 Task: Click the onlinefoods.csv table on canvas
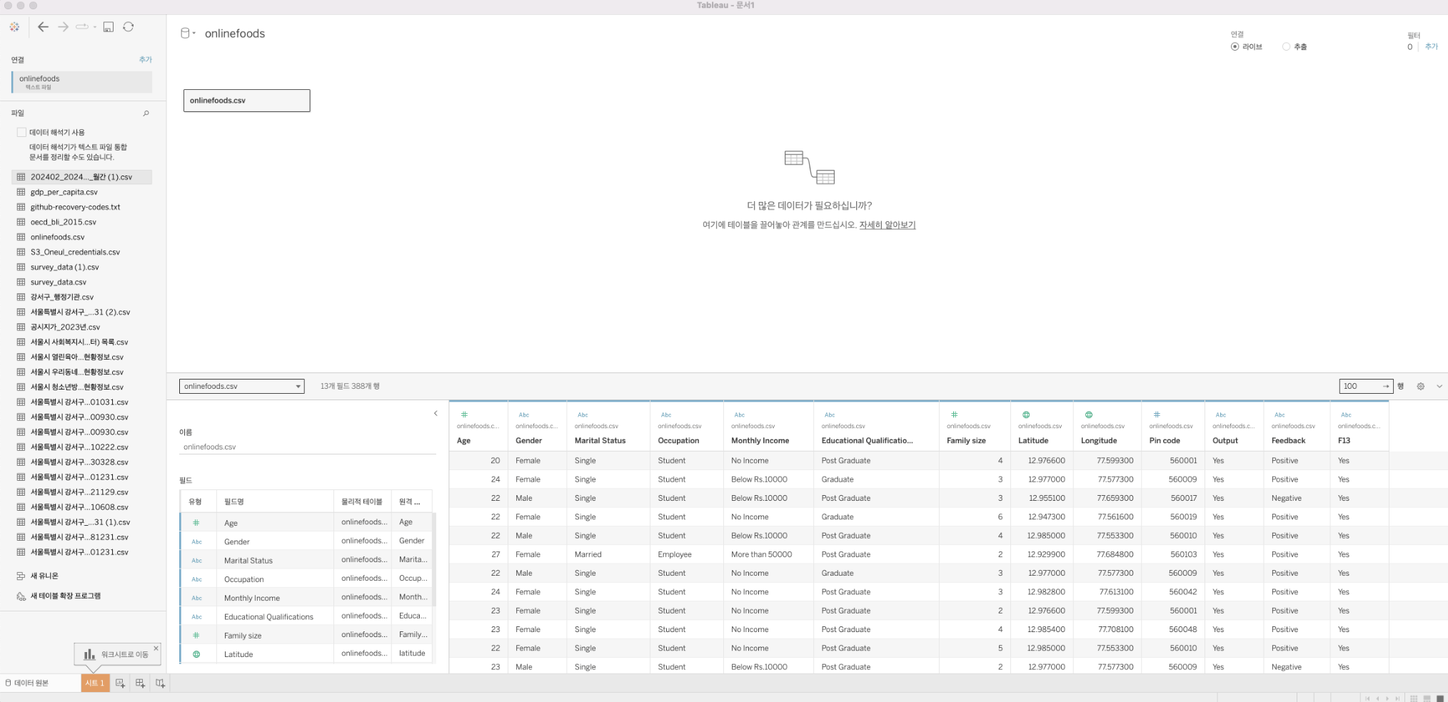pyautogui.click(x=246, y=101)
